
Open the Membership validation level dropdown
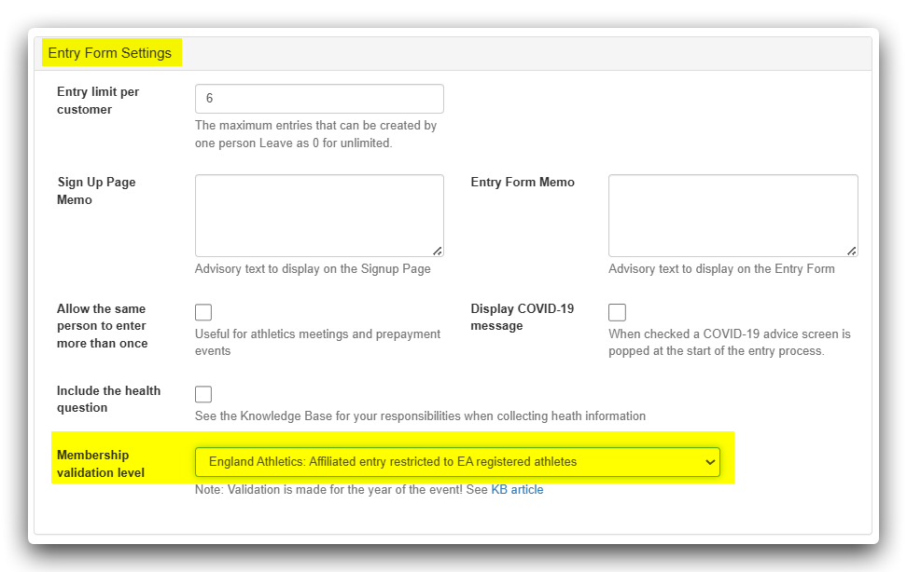[456, 462]
